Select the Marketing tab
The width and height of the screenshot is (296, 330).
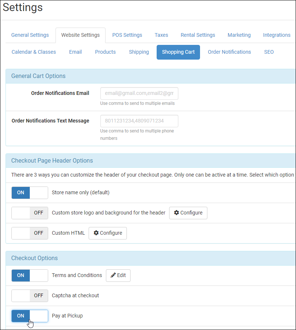239,35
